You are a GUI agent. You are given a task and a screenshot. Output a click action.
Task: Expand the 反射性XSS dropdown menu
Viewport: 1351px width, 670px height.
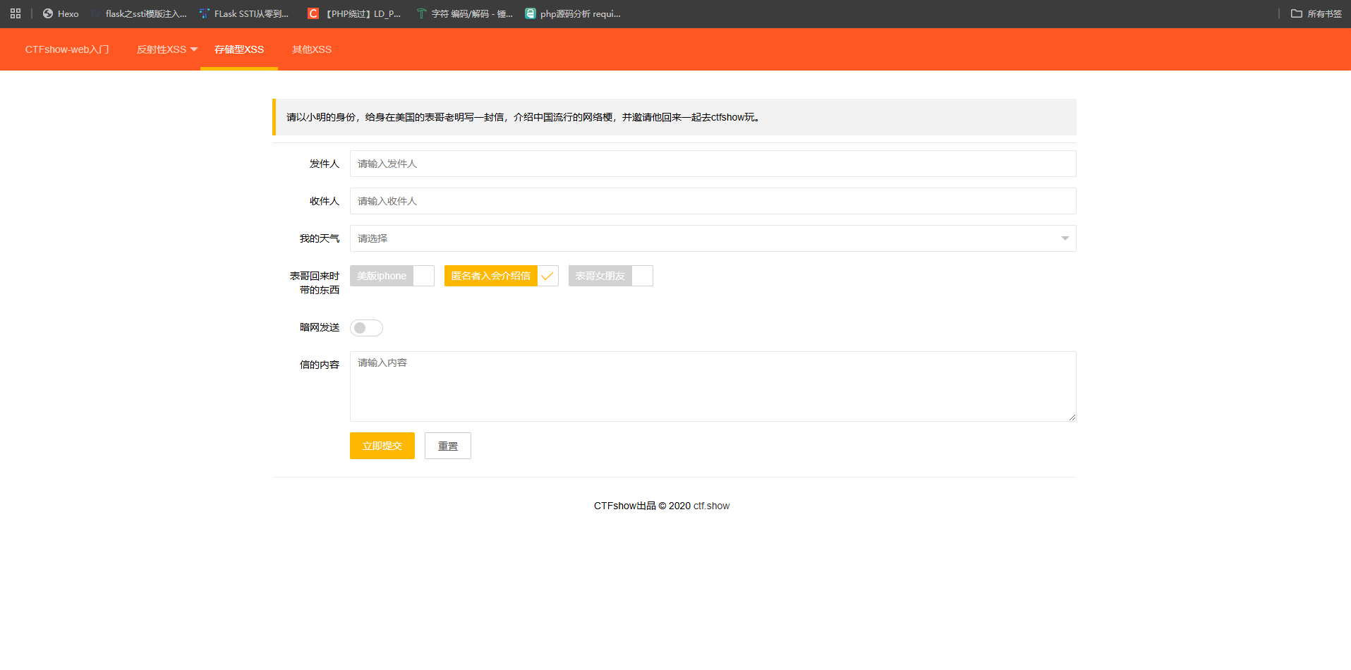(166, 49)
